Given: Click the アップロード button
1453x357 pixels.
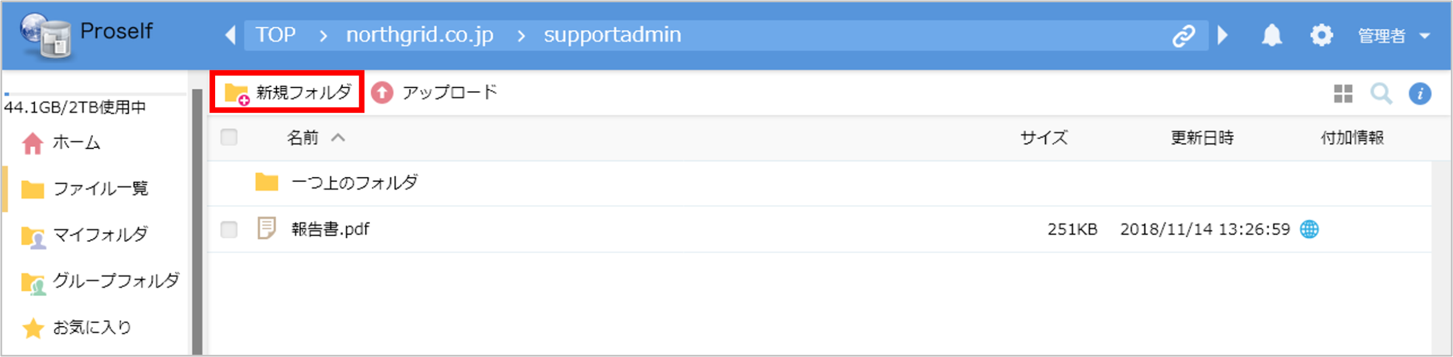Looking at the screenshot, I should pos(434,92).
